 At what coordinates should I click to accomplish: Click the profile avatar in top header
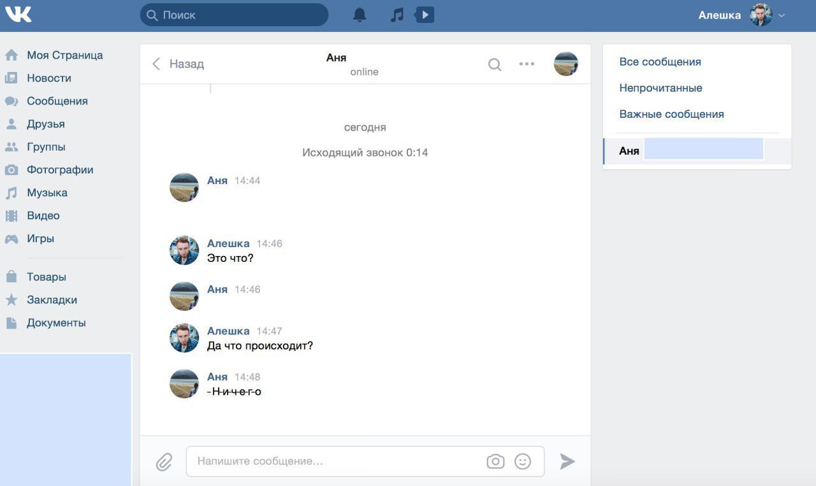pos(761,15)
